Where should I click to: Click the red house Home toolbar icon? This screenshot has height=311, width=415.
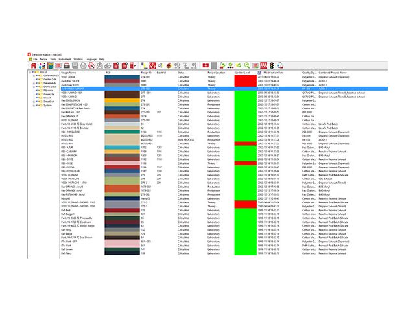[33, 65]
